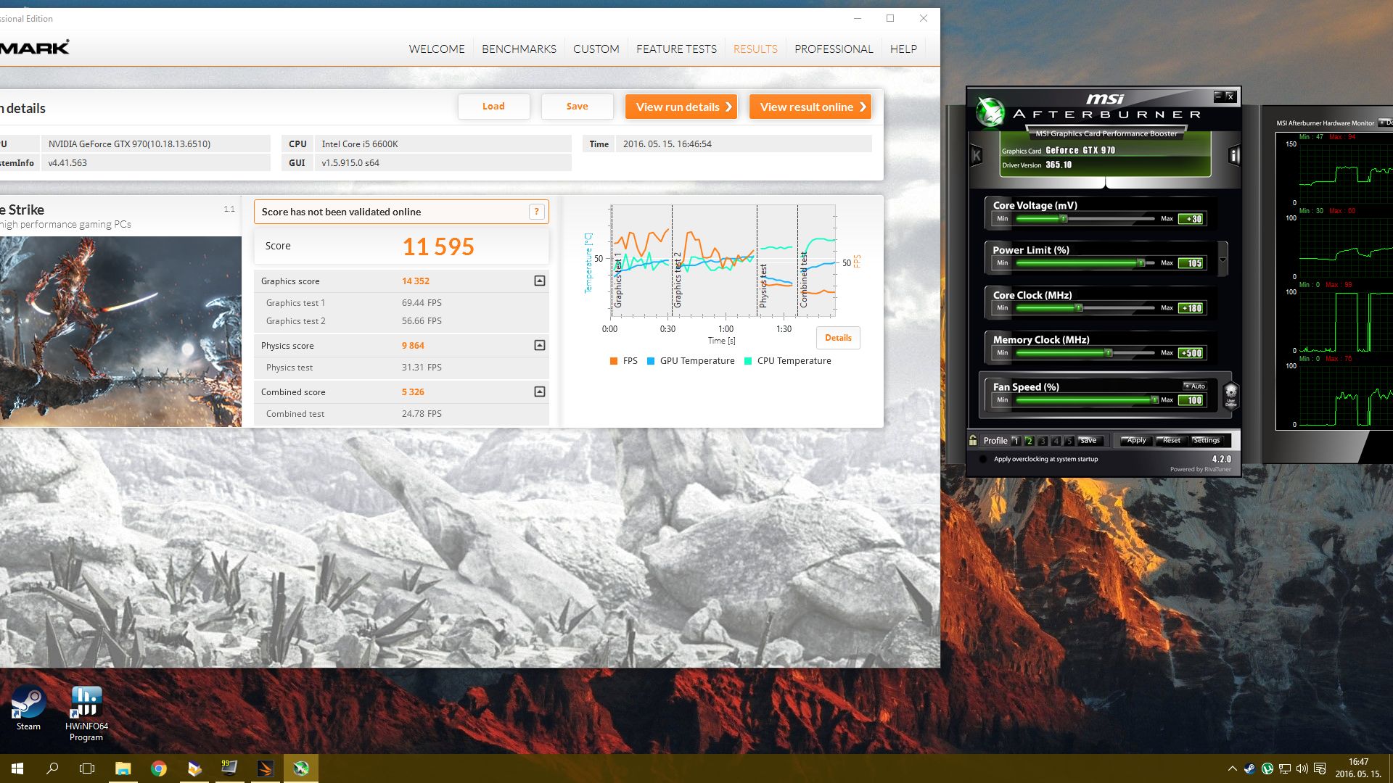The width and height of the screenshot is (1393, 783).
Task: Click the Core Voltage slider handle
Action: (1064, 218)
